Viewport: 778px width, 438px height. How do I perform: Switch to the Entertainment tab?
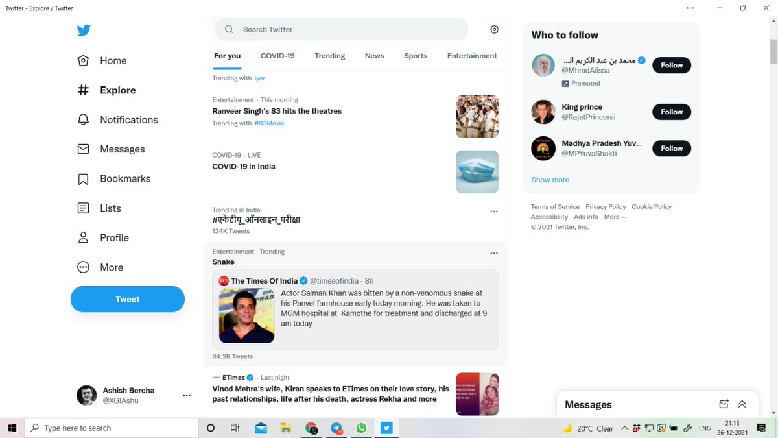(472, 56)
